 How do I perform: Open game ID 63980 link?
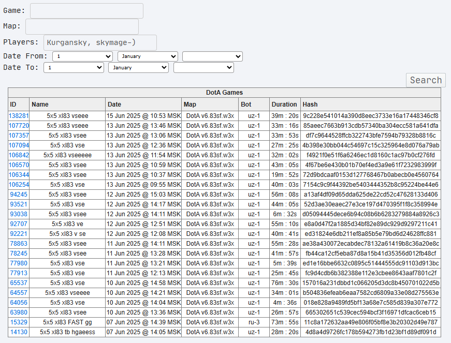pyautogui.click(x=19, y=312)
